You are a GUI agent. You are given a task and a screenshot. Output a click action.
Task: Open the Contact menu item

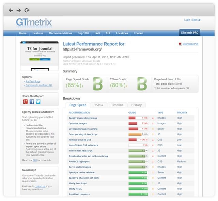point(139,33)
